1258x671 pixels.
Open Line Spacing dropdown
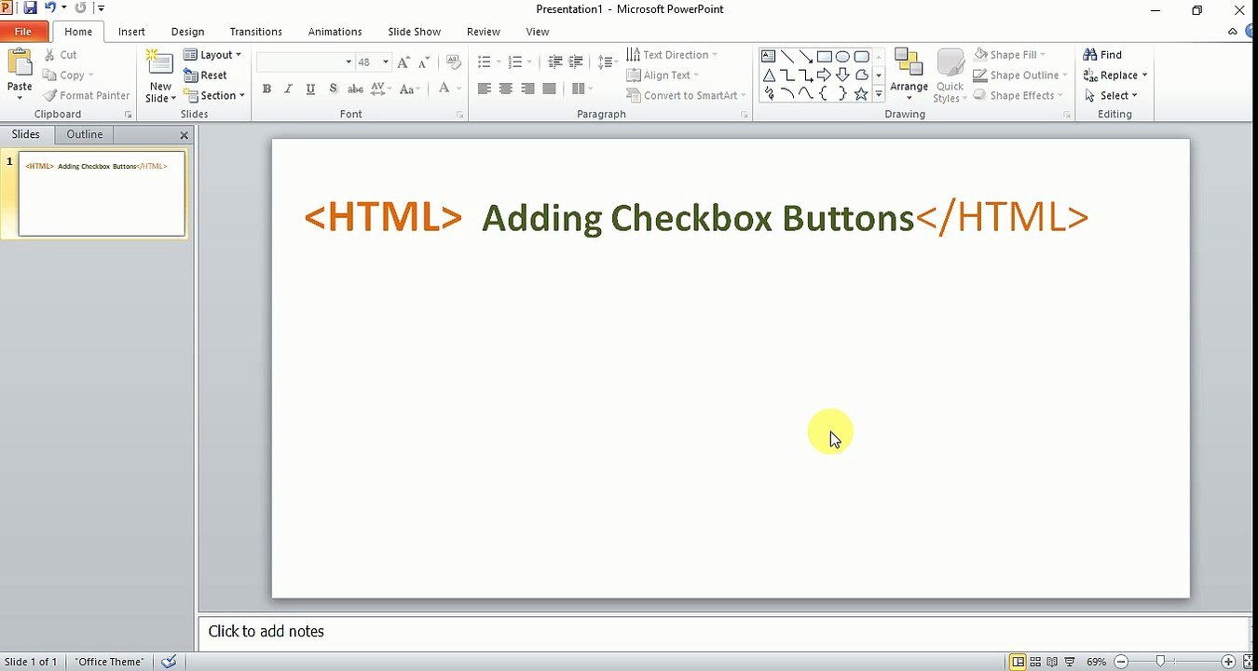tap(608, 62)
